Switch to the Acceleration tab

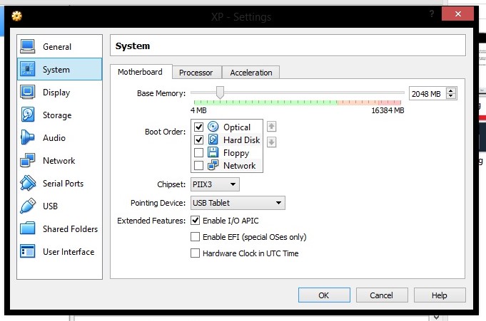(251, 73)
